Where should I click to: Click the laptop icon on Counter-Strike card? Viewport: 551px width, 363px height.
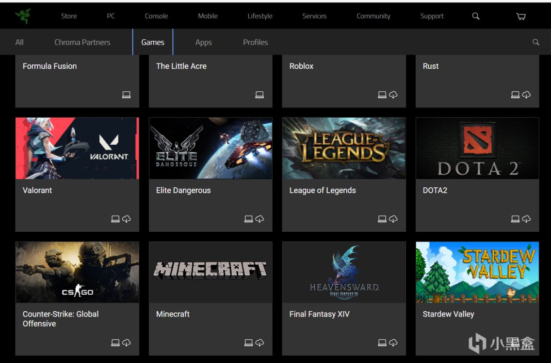coord(115,343)
